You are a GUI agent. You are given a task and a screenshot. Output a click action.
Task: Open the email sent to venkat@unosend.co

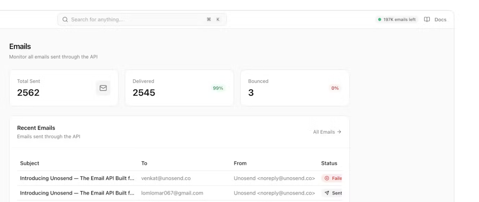(180, 178)
